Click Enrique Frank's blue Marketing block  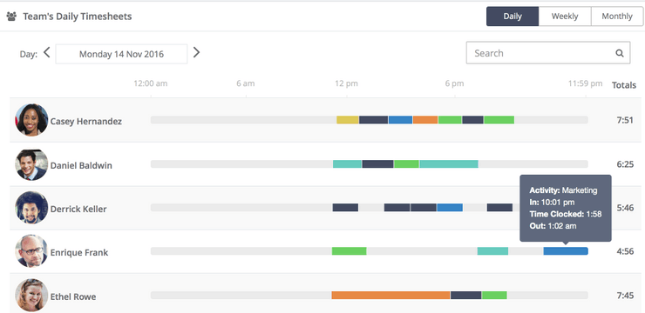click(x=566, y=251)
